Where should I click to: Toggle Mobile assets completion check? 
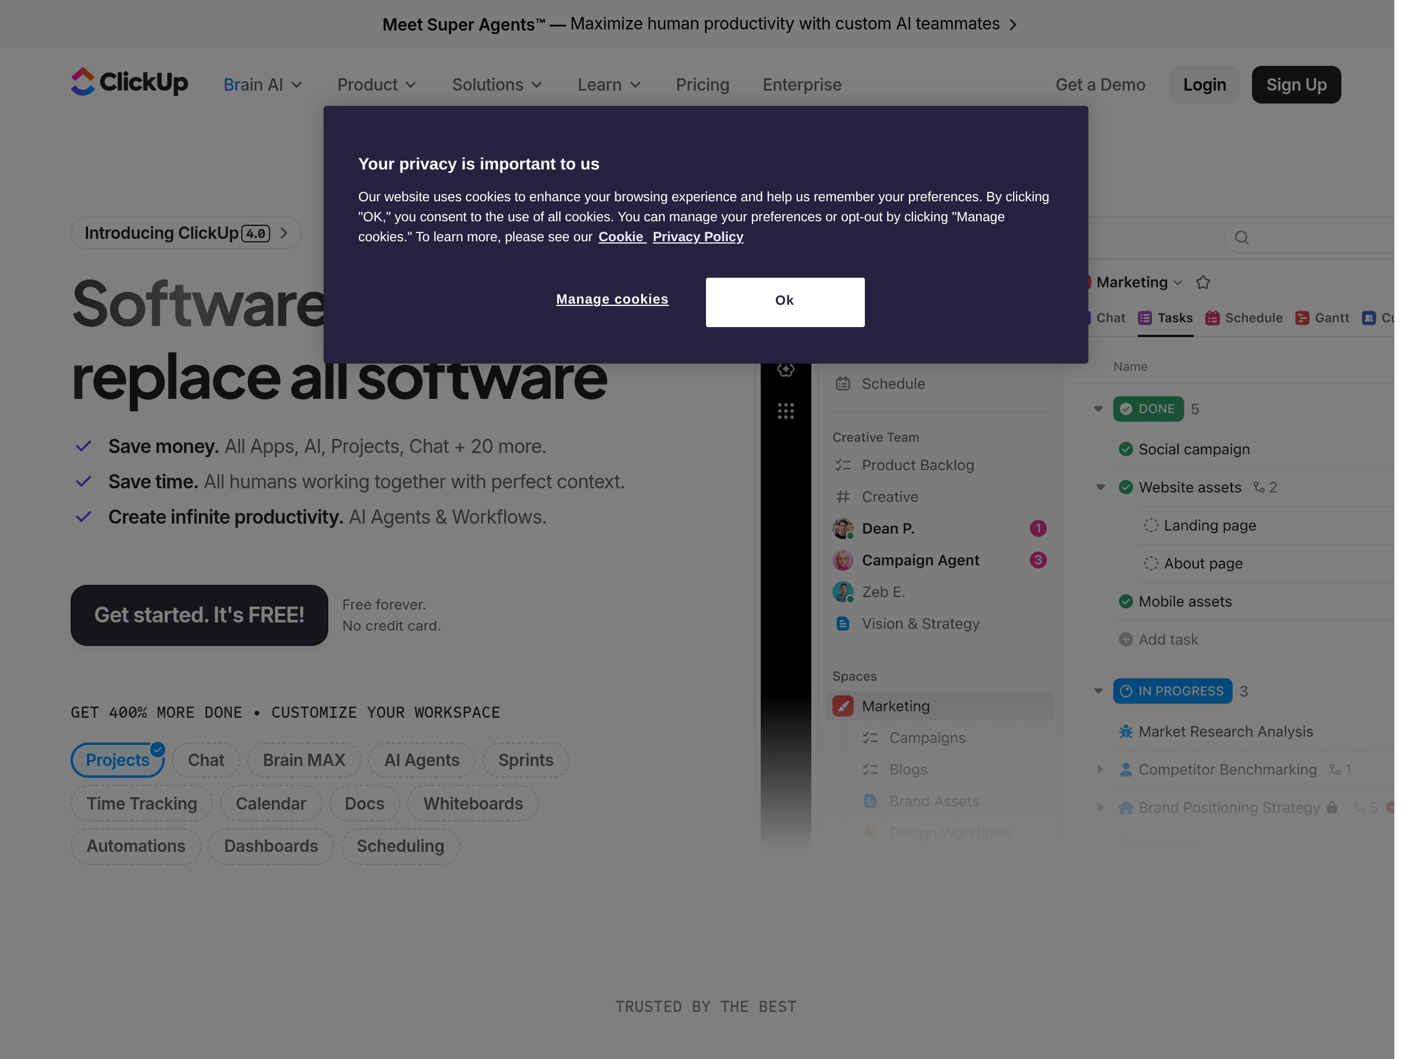click(1126, 601)
